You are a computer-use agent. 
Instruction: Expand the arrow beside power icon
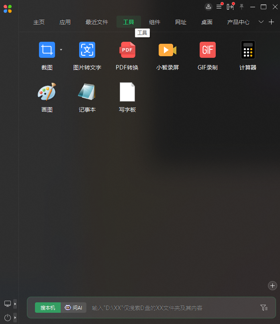15,318
